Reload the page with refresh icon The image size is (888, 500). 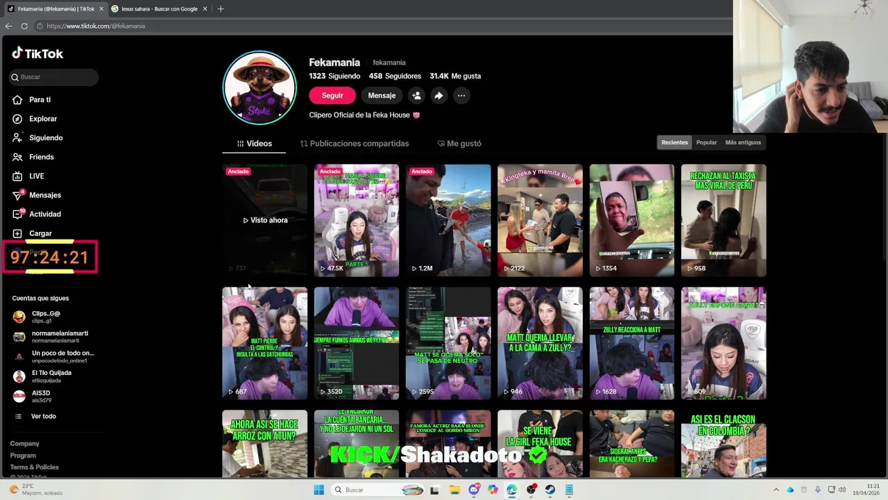24,26
